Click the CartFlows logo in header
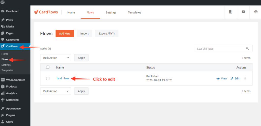The image size is (261, 126). tap(46, 12)
